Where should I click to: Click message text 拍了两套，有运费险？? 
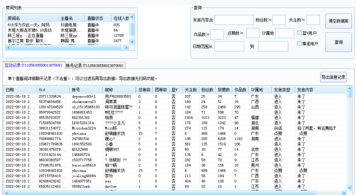click(316, 128)
